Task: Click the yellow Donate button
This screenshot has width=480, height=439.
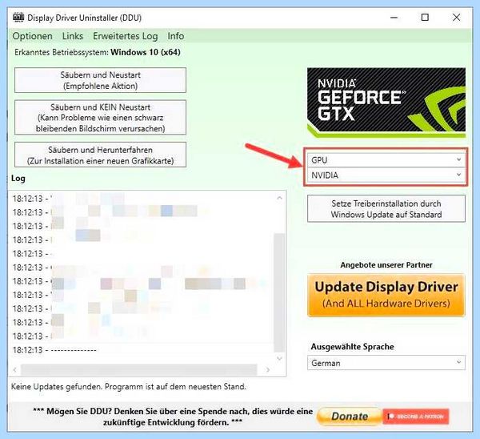Action: pyautogui.click(x=350, y=417)
